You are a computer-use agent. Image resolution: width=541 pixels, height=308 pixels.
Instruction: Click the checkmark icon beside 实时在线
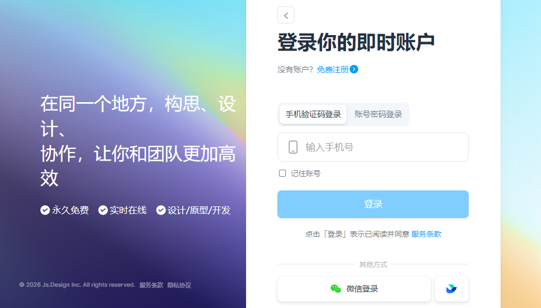(103, 210)
